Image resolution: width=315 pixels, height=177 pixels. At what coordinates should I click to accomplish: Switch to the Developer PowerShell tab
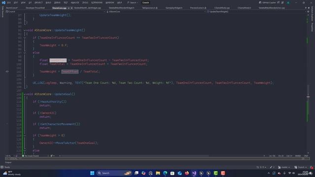(35, 8)
